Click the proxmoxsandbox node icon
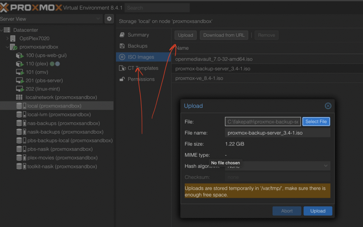 point(14,47)
